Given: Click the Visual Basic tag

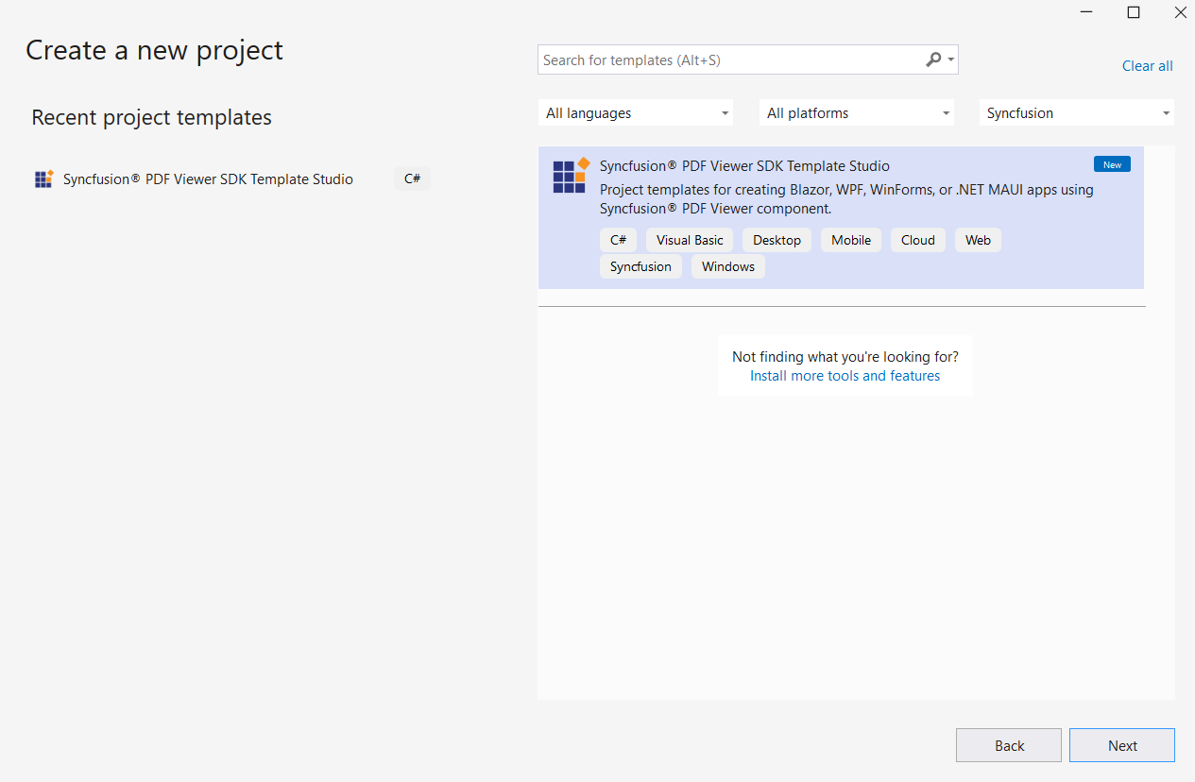Looking at the screenshot, I should click(x=690, y=240).
